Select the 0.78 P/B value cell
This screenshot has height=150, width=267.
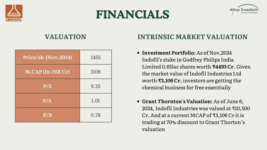pos(96,115)
